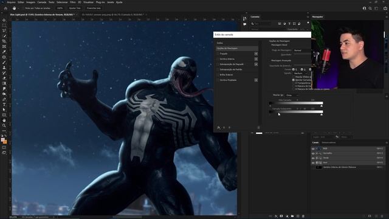Open the Imagem menu
The image size is (389, 219).
[x=30, y=2]
